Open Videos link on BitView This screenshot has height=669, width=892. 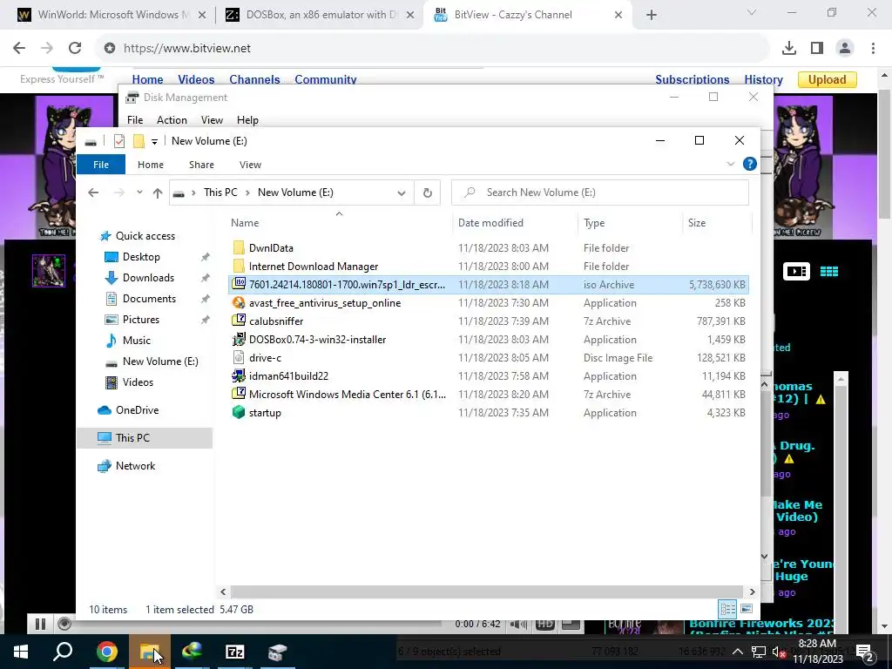pyautogui.click(x=196, y=79)
